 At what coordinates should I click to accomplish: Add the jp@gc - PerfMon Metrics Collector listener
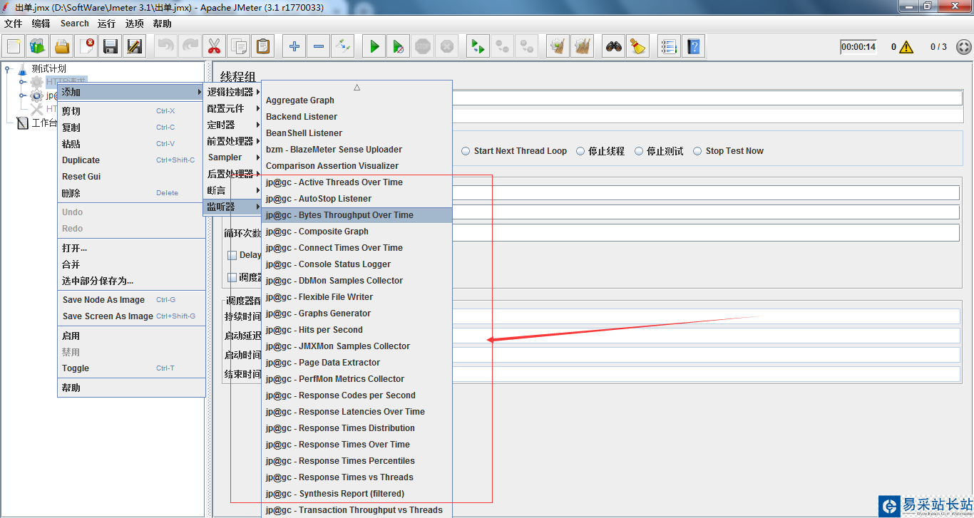coord(357,379)
